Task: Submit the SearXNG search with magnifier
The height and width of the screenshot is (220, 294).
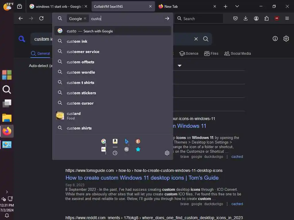Action: pyautogui.click(x=206, y=39)
